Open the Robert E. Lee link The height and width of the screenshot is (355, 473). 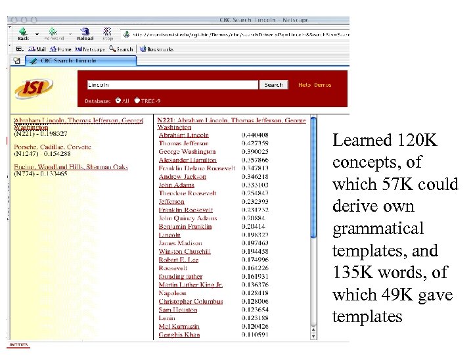coord(179,260)
